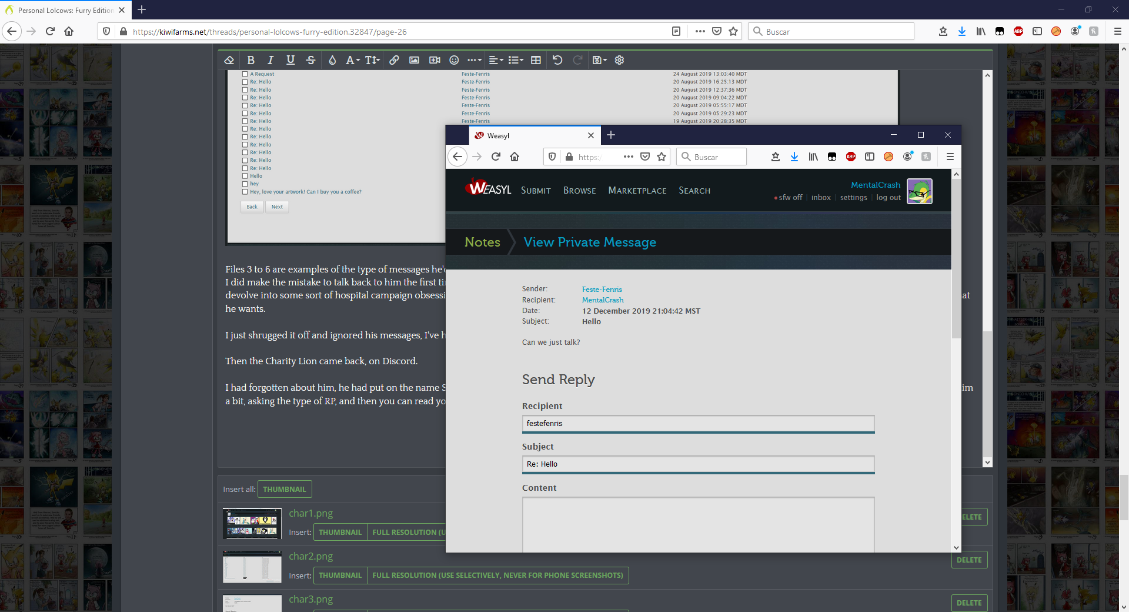Insert media with the video camera icon
Screen dimensions: 1129x612
(x=435, y=60)
